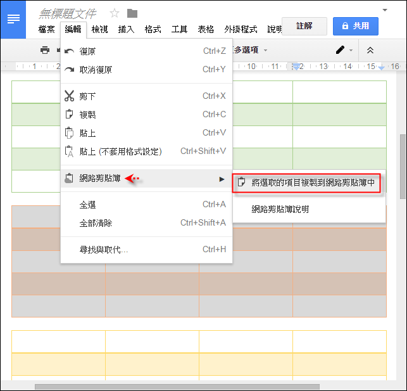The image size is (407, 391).
Task: Open 尋找與取代 dialog entry
Action: tap(146, 250)
